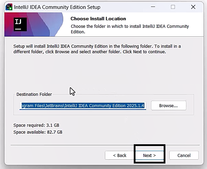The image size is (207, 169).
Task: Click the 'Choose the folder in which' subtitle
Action: point(130,29)
